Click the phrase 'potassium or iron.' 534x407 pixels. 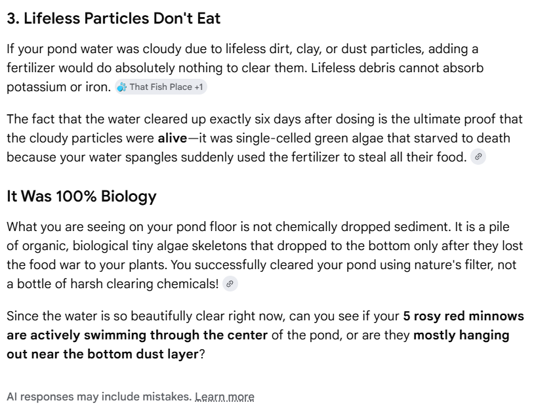pos(59,87)
